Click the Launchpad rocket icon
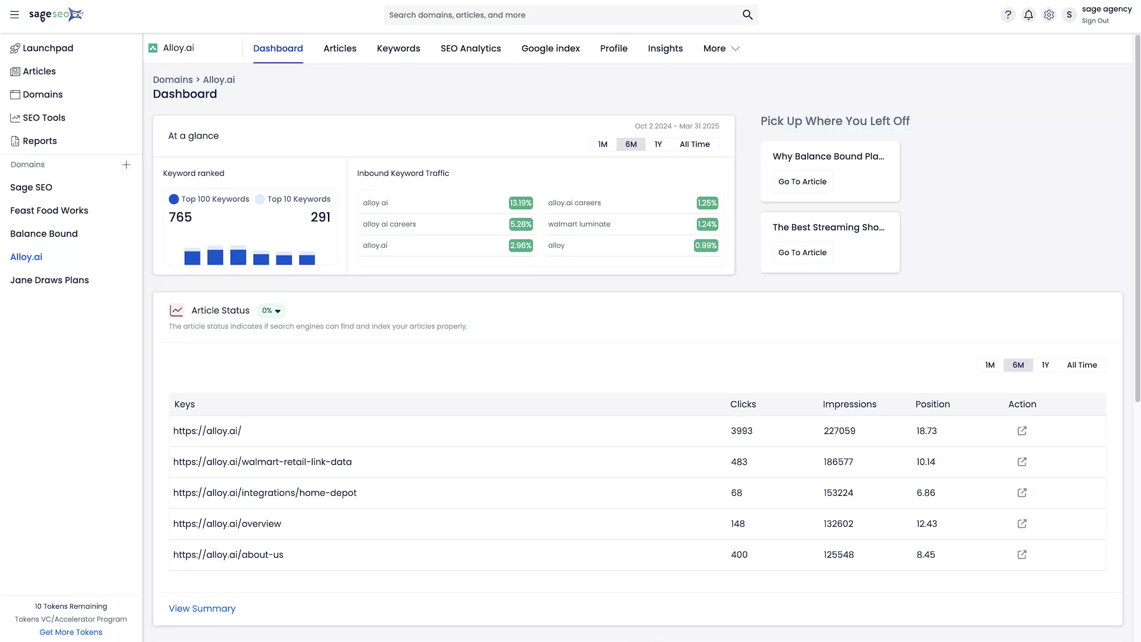The image size is (1141, 642). pyautogui.click(x=15, y=48)
